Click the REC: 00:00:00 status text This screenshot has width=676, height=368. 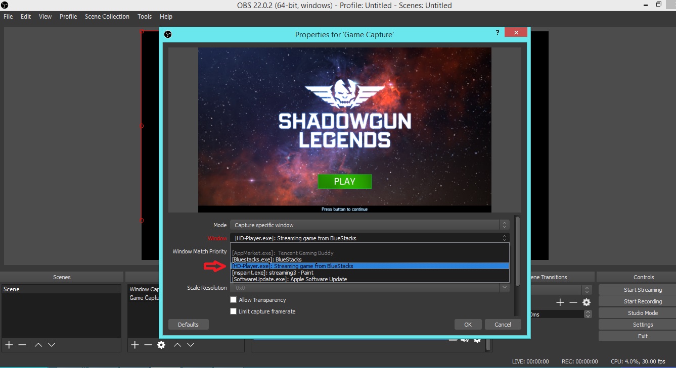(579, 361)
